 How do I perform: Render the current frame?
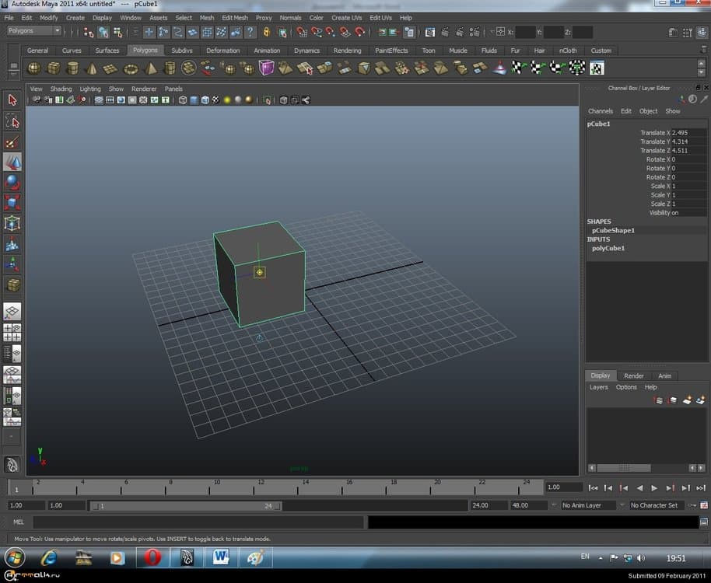coord(445,32)
